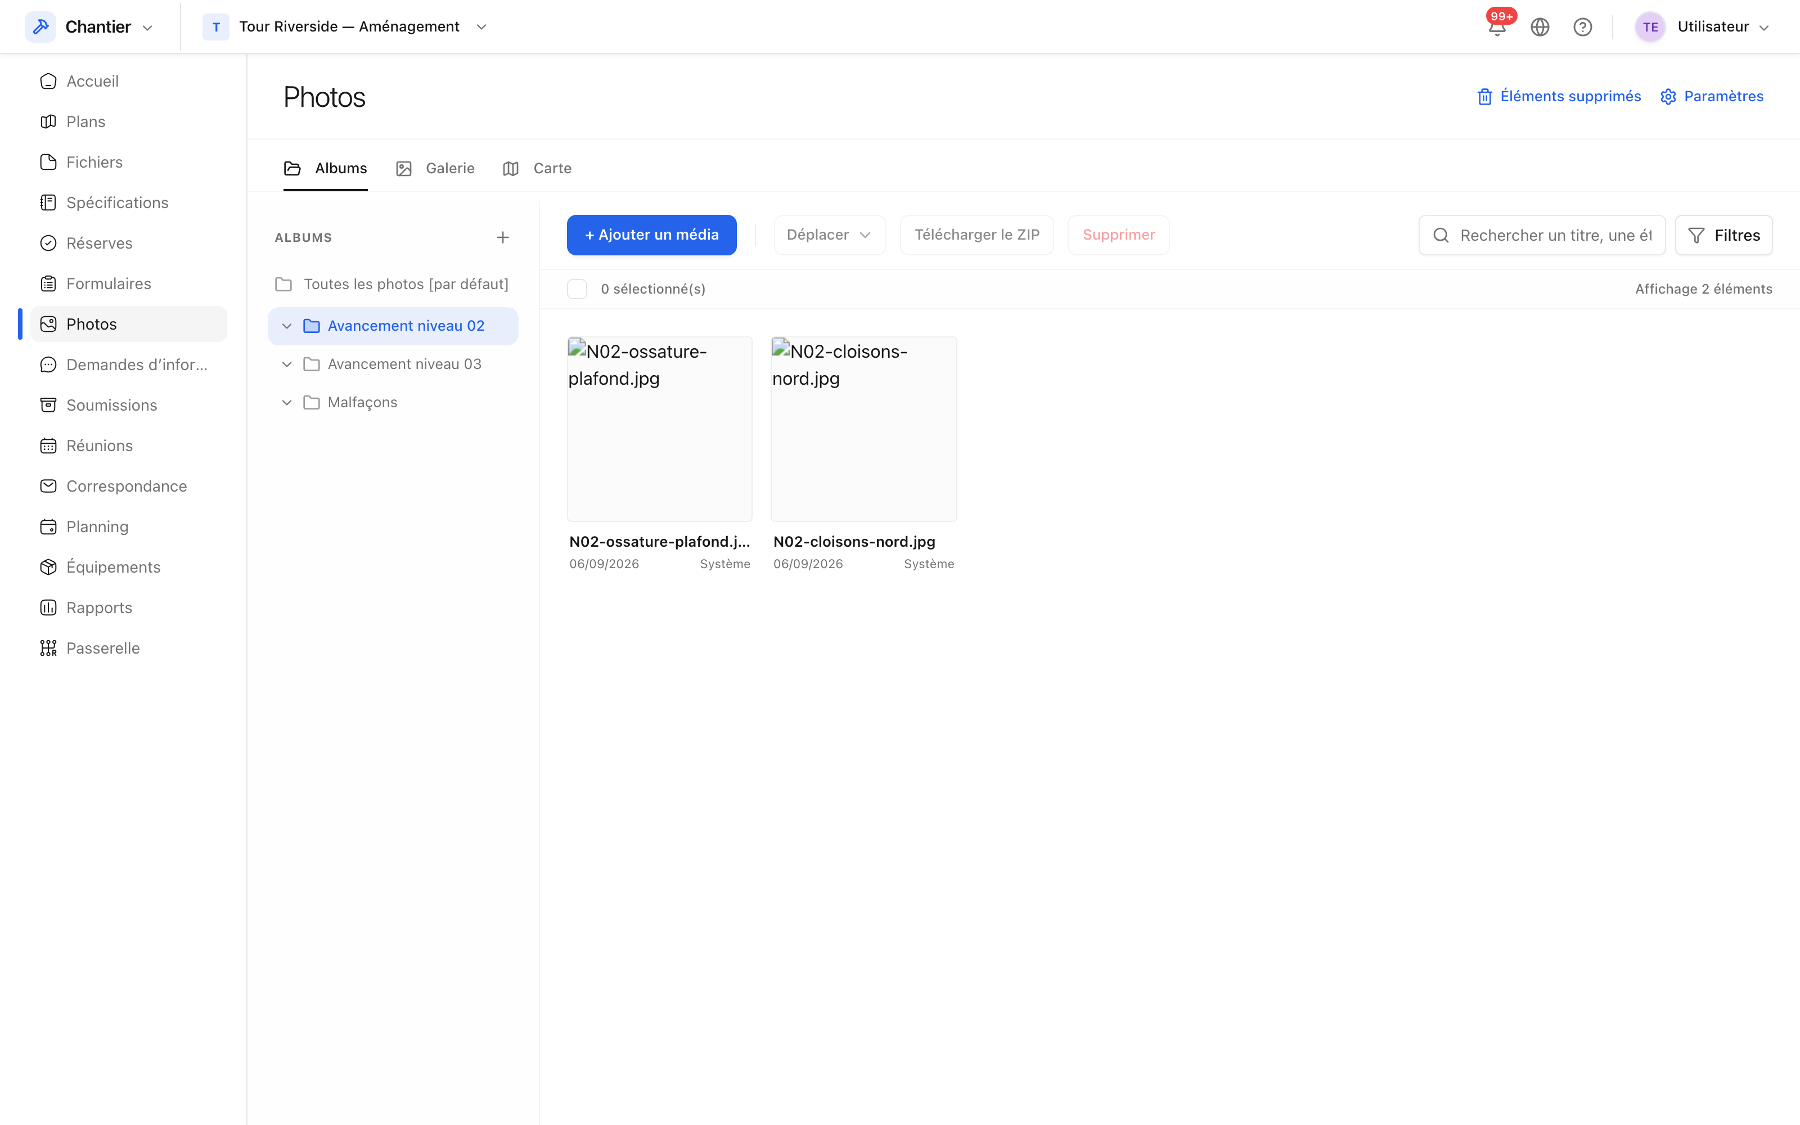
Task: Click the Formulaires clipboard icon
Action: tap(48, 283)
